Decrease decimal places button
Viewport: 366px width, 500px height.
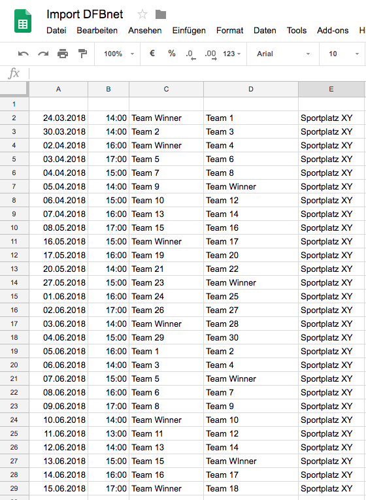click(x=191, y=54)
